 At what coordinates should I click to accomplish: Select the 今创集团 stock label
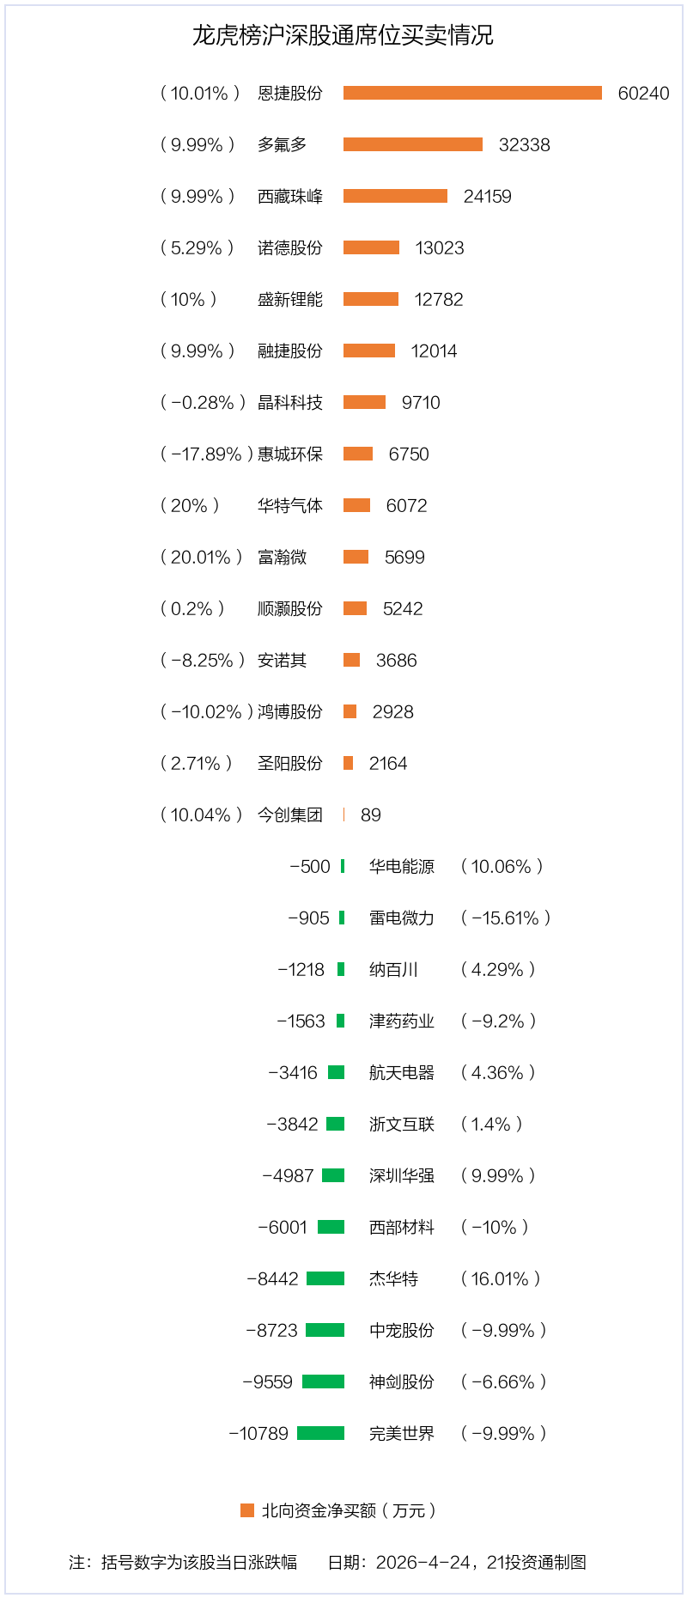290,814
